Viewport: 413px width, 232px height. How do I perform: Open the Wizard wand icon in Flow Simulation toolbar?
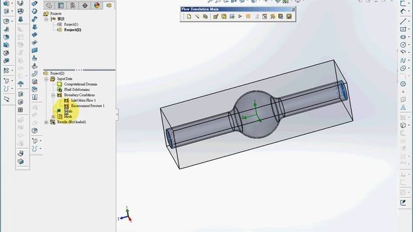(x=197, y=17)
